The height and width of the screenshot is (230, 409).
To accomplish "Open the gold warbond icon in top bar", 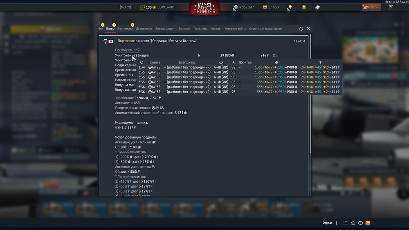I will [304, 7].
